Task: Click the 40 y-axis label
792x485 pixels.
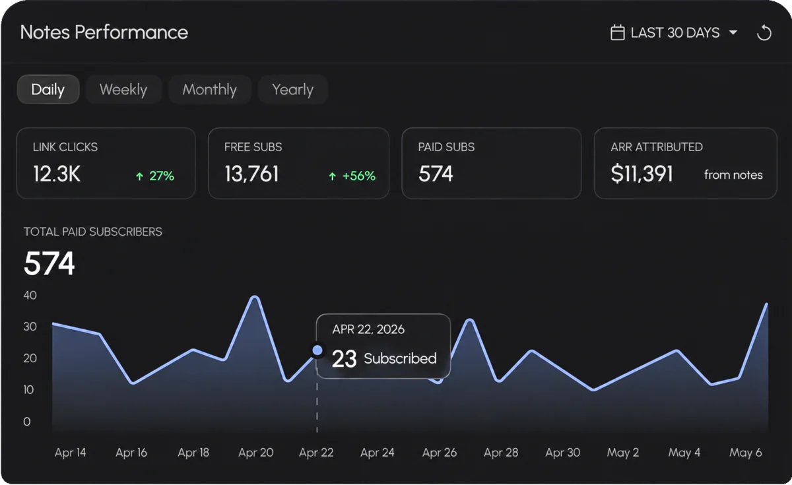Action: tap(30, 295)
